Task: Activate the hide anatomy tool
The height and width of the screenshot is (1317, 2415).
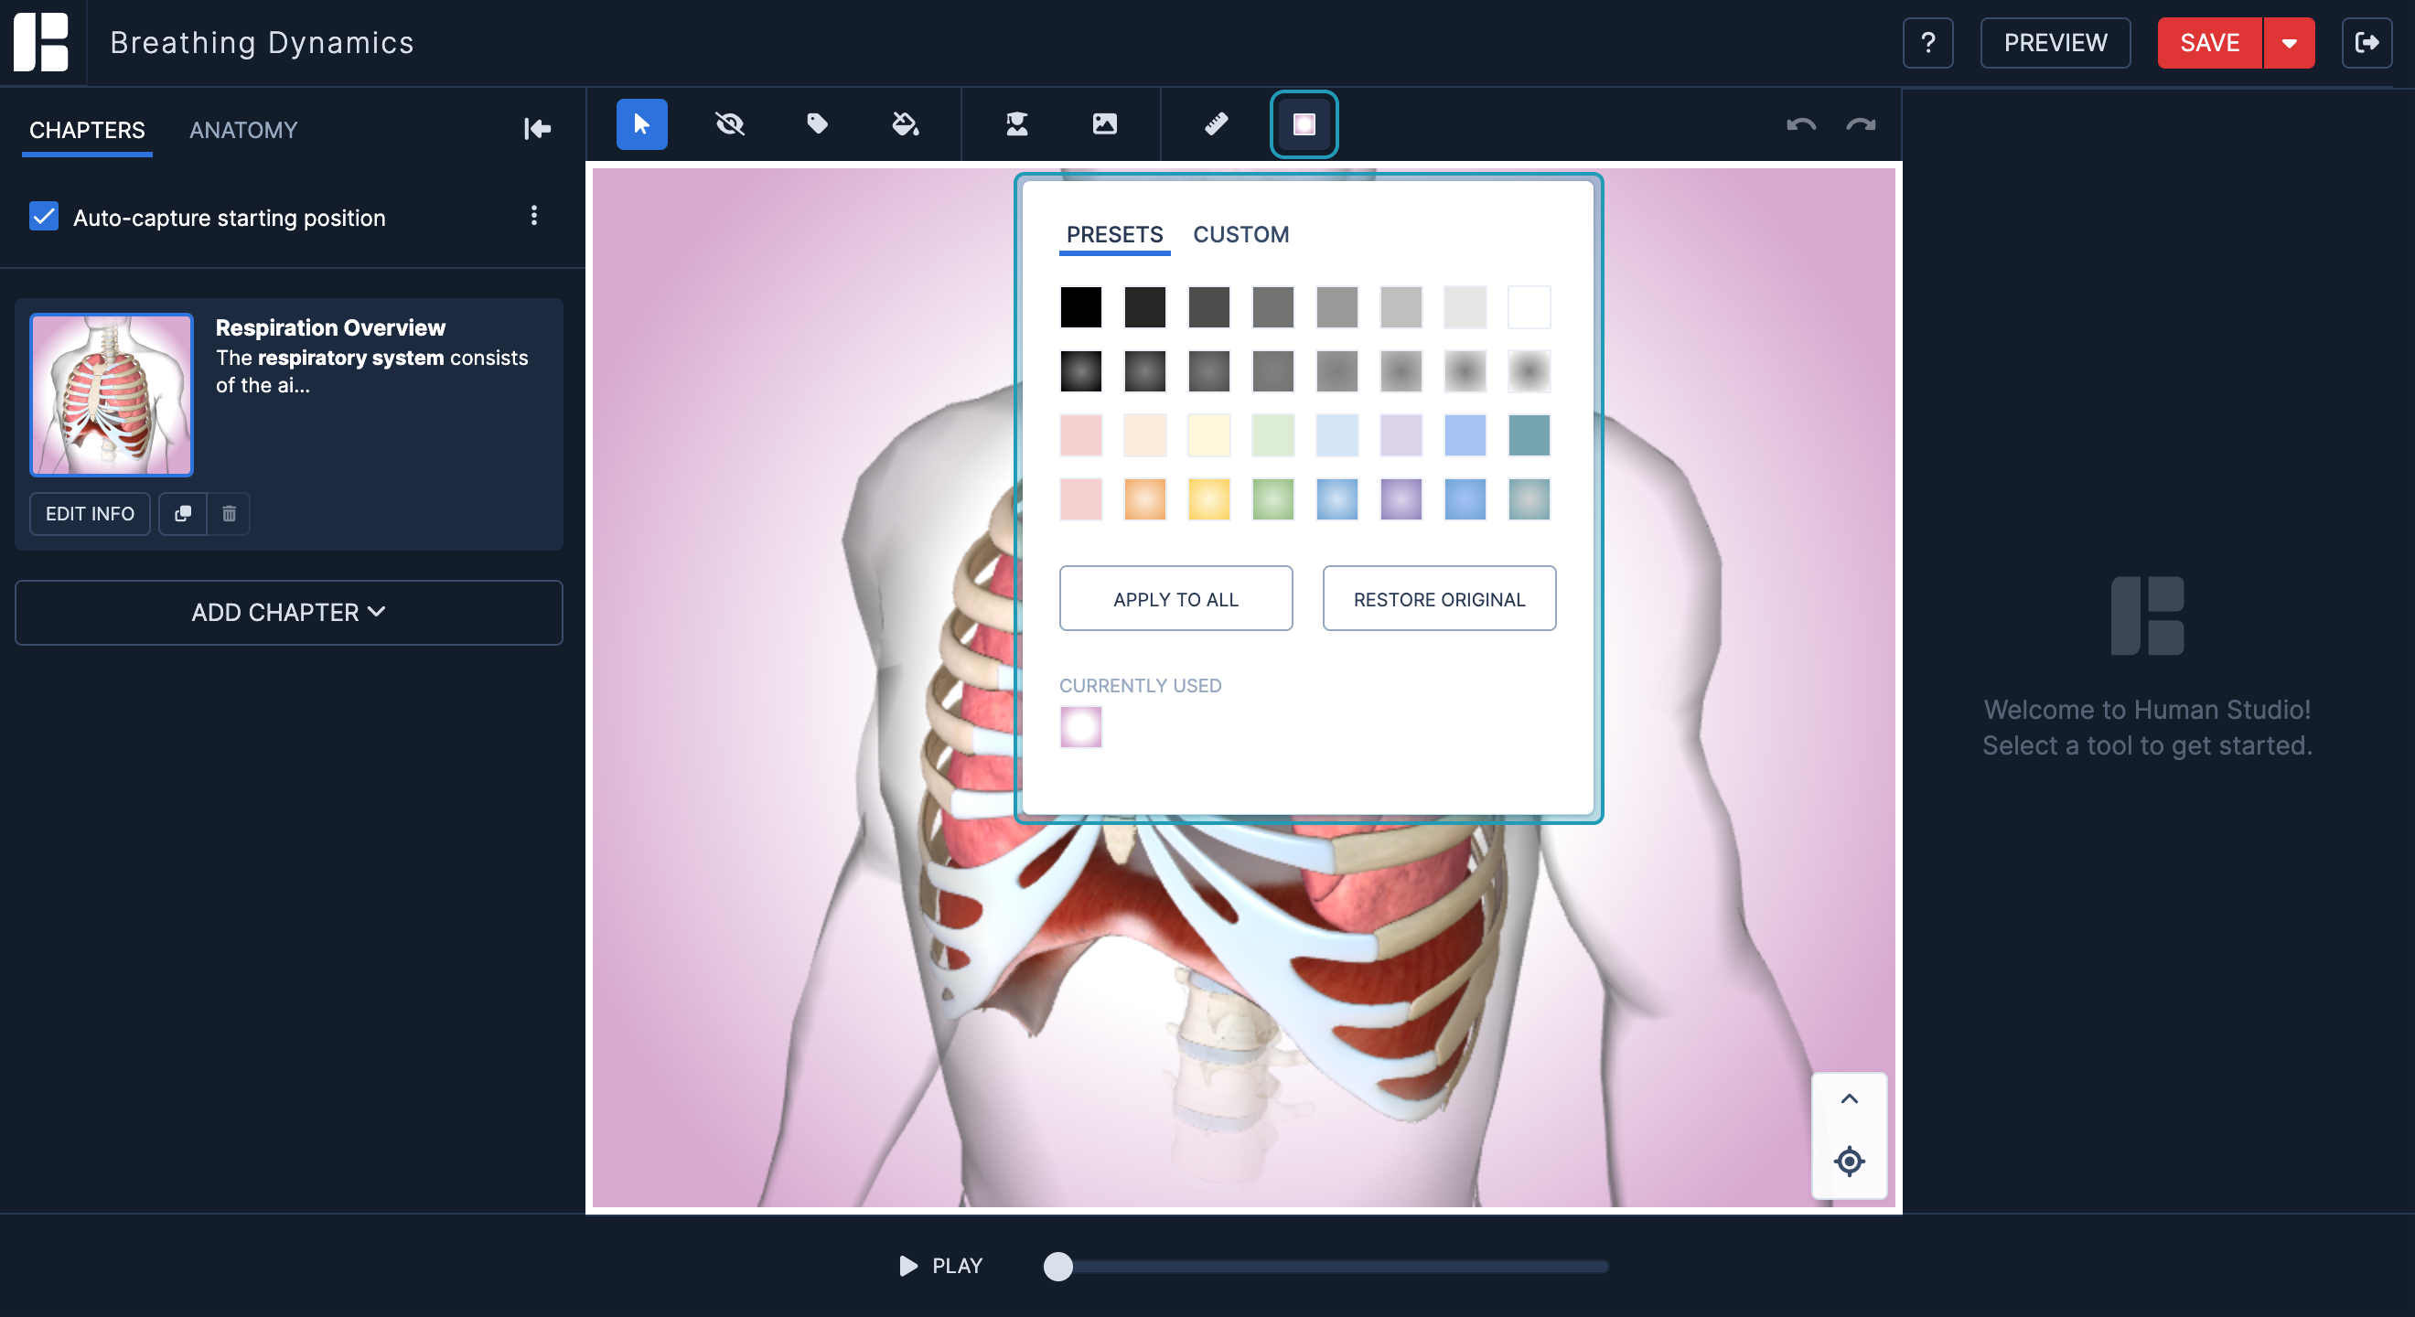Action: tap(729, 123)
